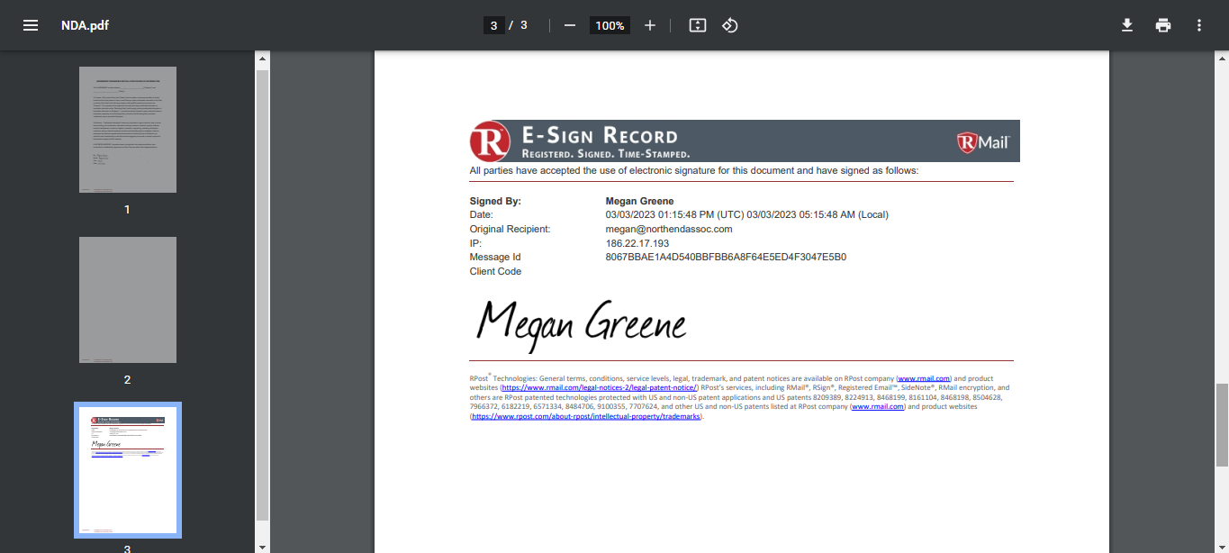Click the Message Id hash value
1229x553 pixels.
(726, 257)
